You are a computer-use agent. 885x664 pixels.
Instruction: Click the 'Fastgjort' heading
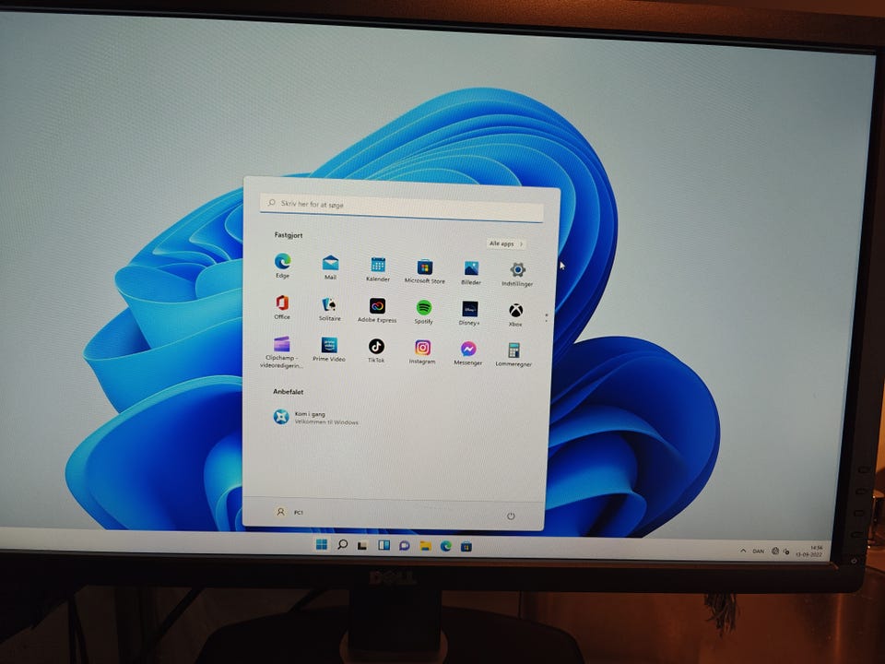click(289, 235)
